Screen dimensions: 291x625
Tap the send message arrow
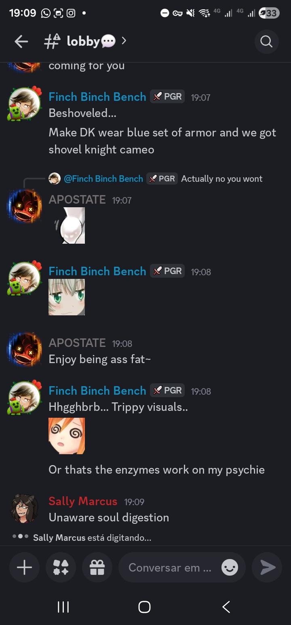click(x=267, y=568)
